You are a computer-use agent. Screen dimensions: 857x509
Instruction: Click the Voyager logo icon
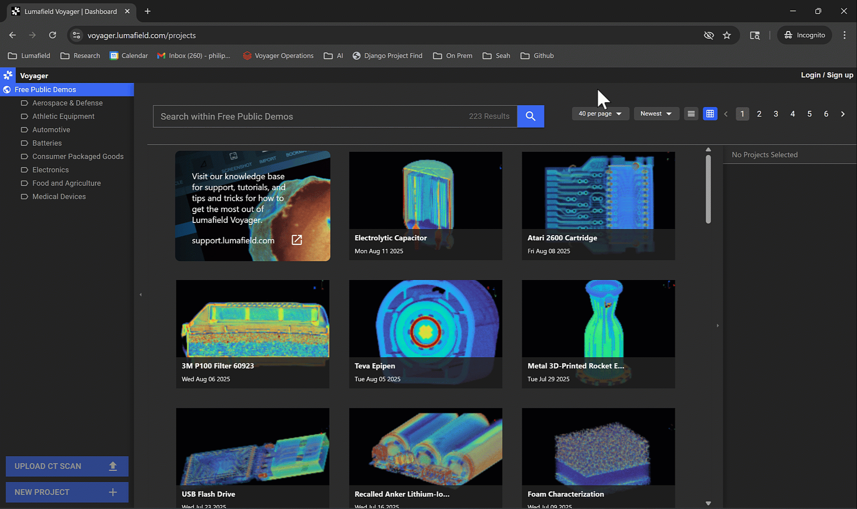click(x=8, y=75)
